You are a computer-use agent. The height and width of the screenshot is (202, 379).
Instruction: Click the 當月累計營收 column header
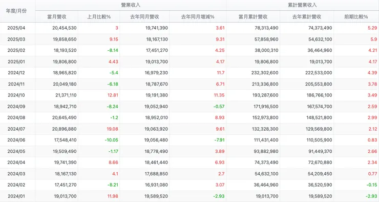[253, 17]
